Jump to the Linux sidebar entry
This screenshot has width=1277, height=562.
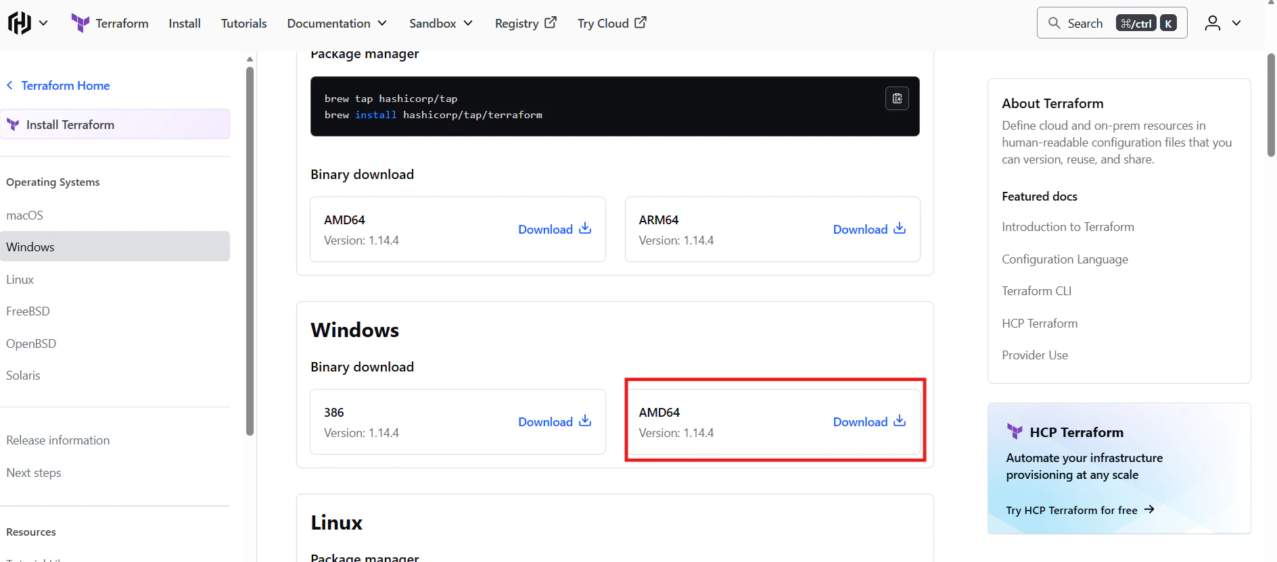click(x=20, y=280)
